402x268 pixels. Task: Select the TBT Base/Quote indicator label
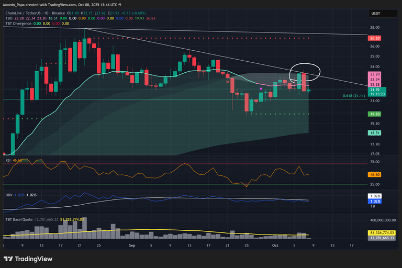[x=18, y=219]
